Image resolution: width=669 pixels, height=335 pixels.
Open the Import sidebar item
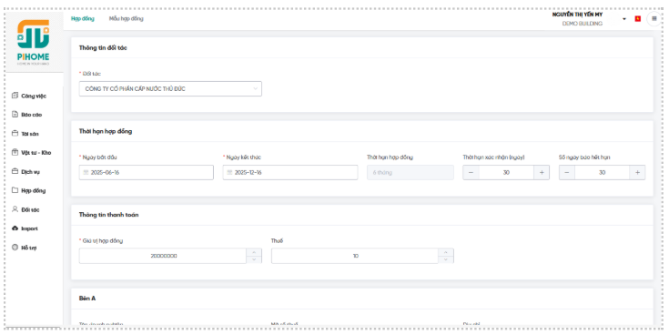[29, 228]
